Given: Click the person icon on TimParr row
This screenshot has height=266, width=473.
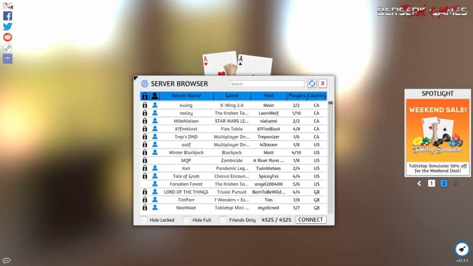Looking at the screenshot, I should coord(155,199).
